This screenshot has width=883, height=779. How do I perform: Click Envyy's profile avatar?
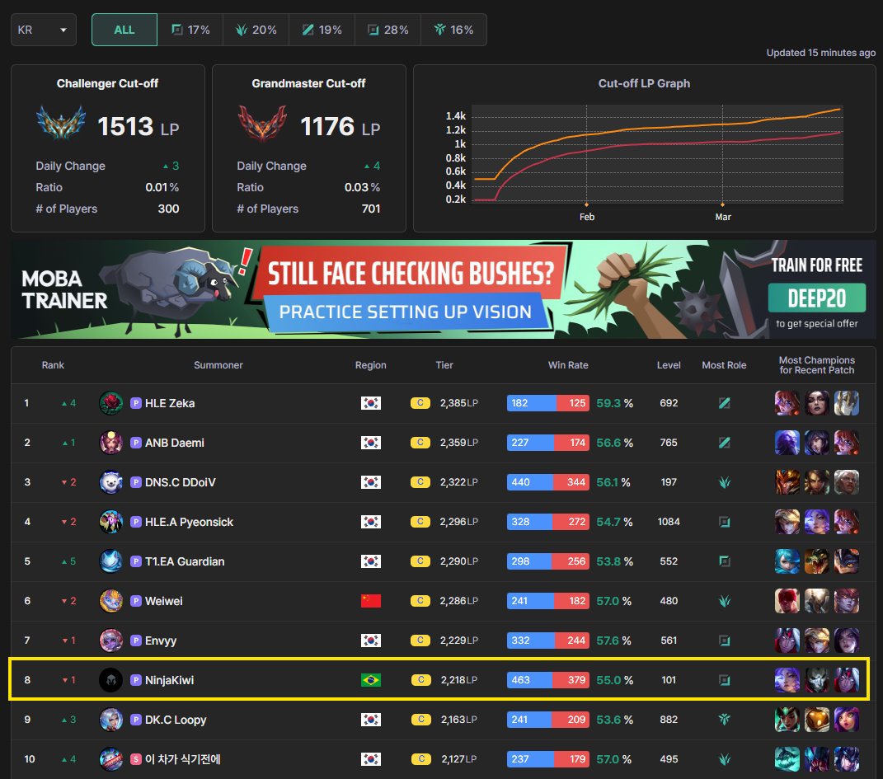click(111, 641)
